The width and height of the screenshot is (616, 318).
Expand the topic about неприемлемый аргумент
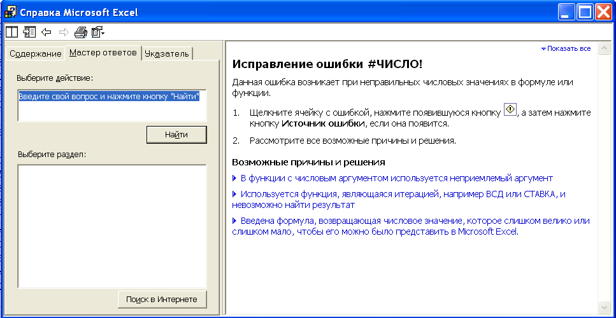tap(392, 179)
